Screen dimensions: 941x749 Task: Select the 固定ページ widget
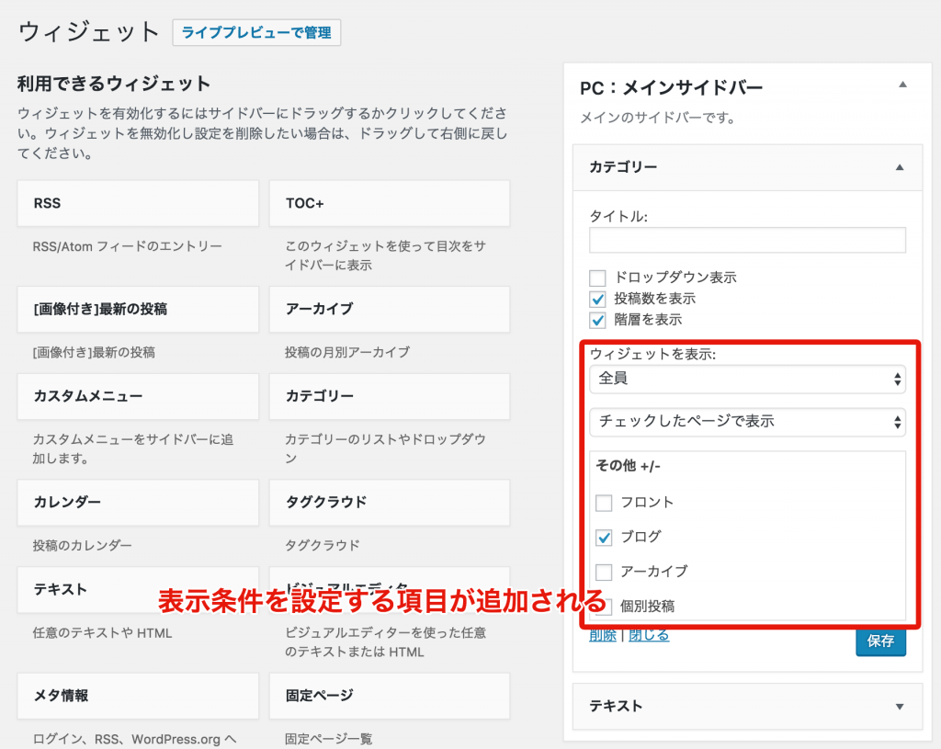click(390, 696)
